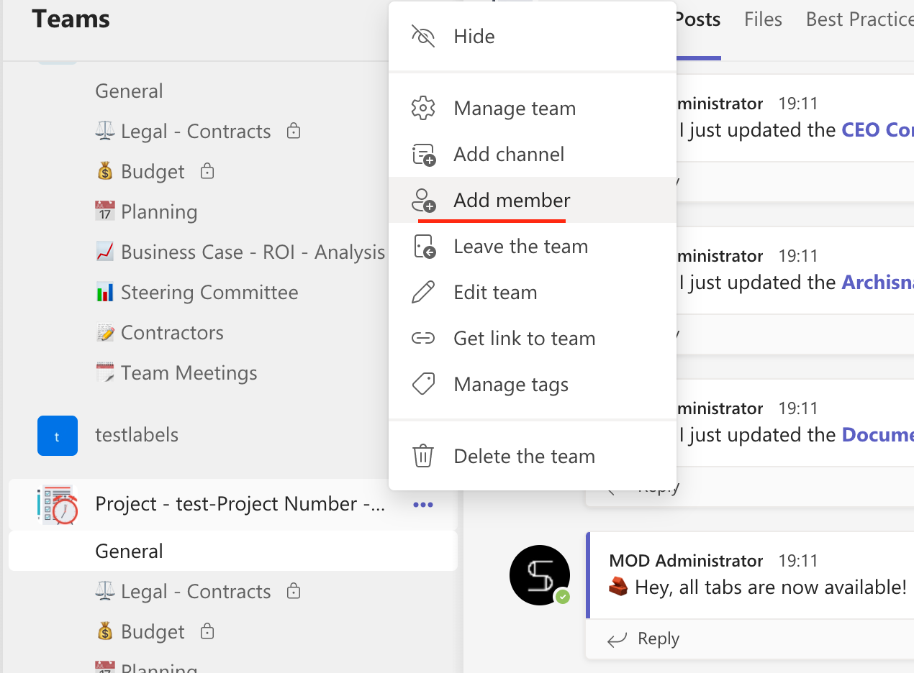Reply to the 'all tabs are now available' post
Screen dimensions: 914x673
(644, 639)
